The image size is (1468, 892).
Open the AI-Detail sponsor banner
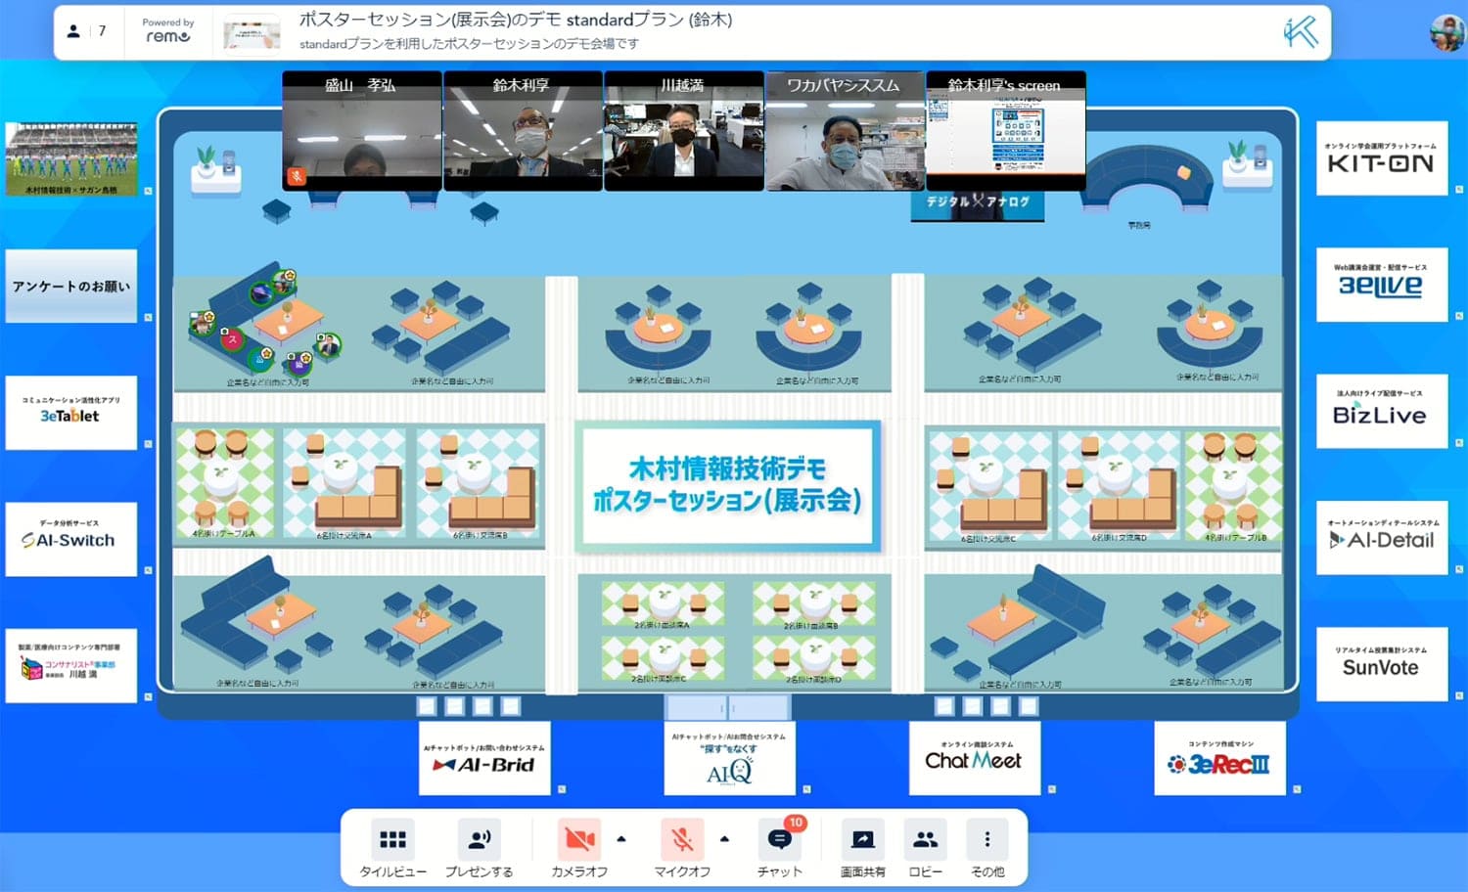[x=1382, y=538]
